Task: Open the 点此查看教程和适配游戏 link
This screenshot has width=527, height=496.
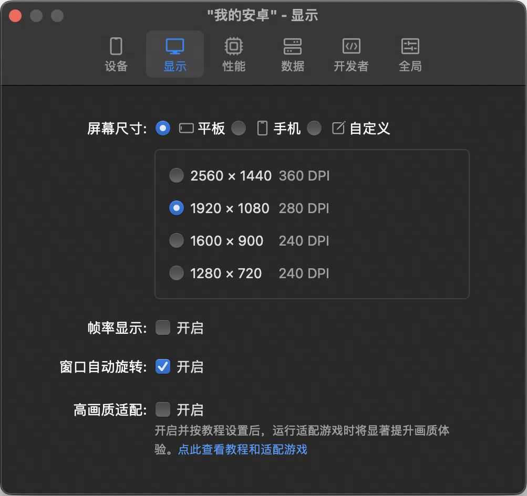Action: coord(242,449)
